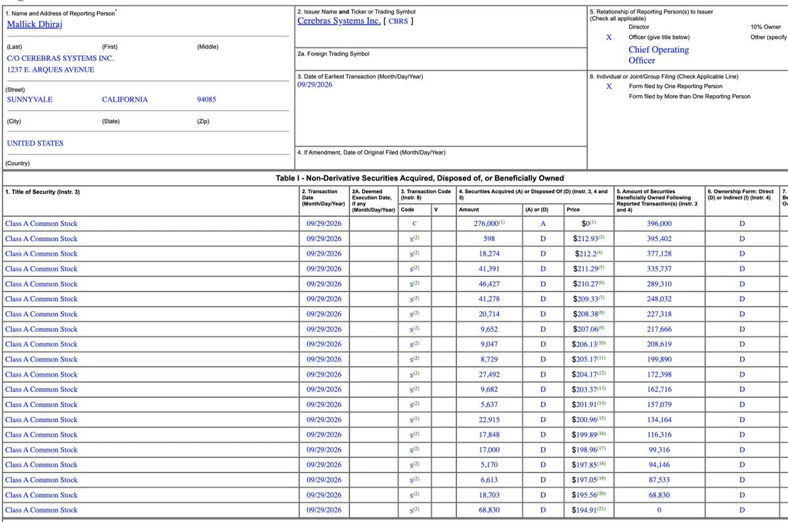Click the X mark beside Officer
Image resolution: width=788 pixels, height=522 pixels.
[609, 37]
